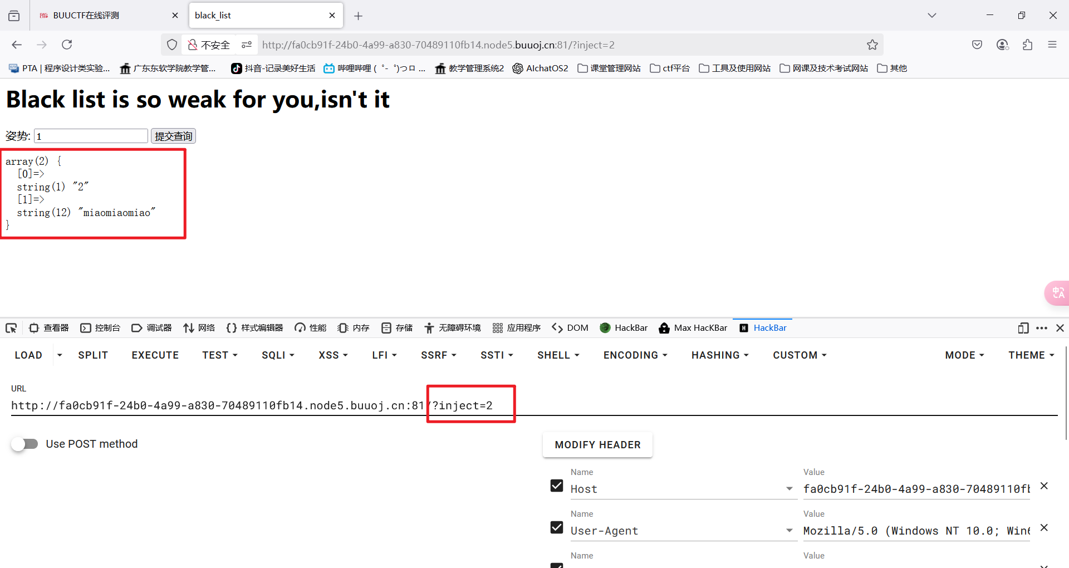This screenshot has width=1069, height=568.
Task: Uncheck the Host header checkbox
Action: pos(556,486)
